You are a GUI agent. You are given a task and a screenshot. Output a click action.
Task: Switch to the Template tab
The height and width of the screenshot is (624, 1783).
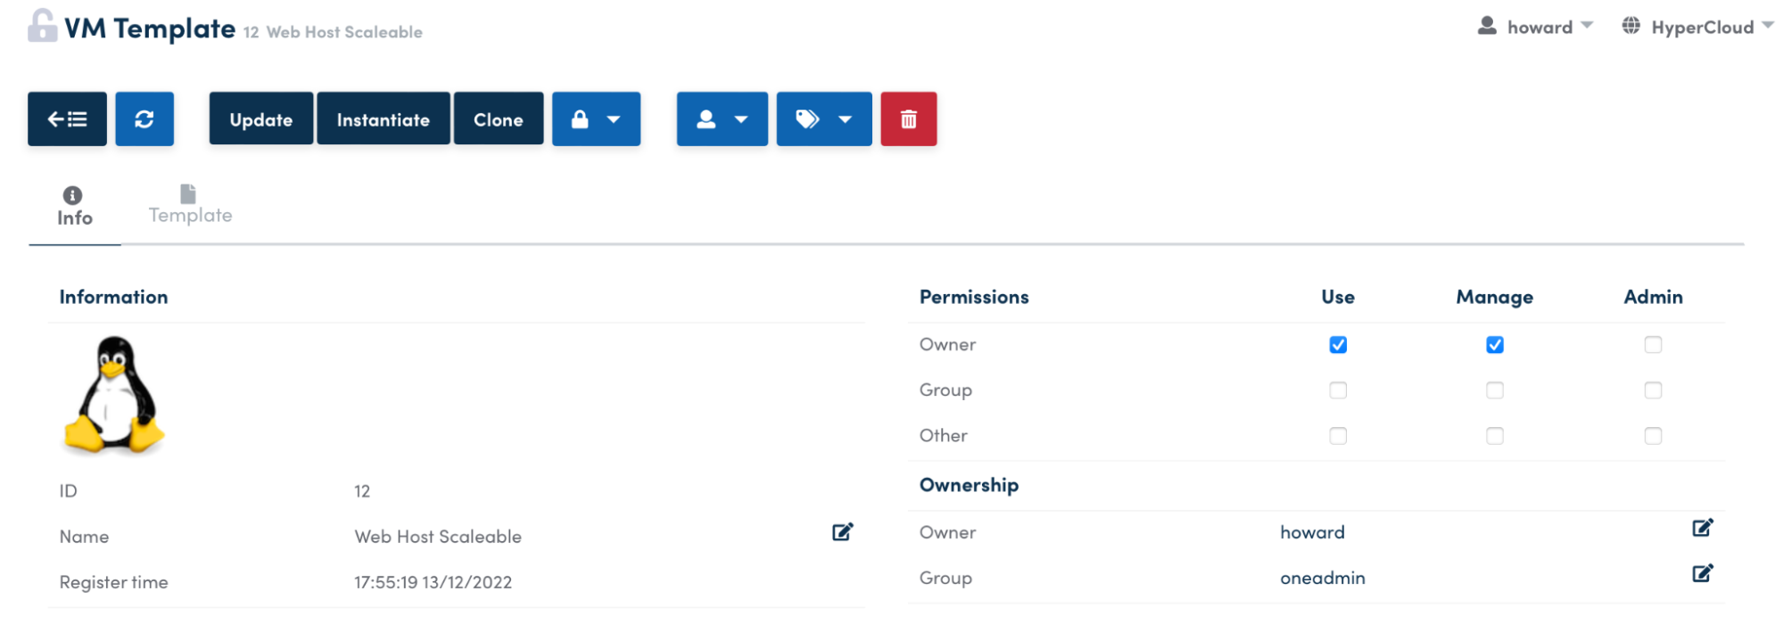(190, 206)
